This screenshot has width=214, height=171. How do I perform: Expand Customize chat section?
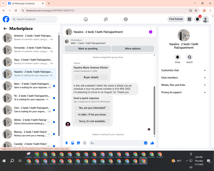(184, 70)
